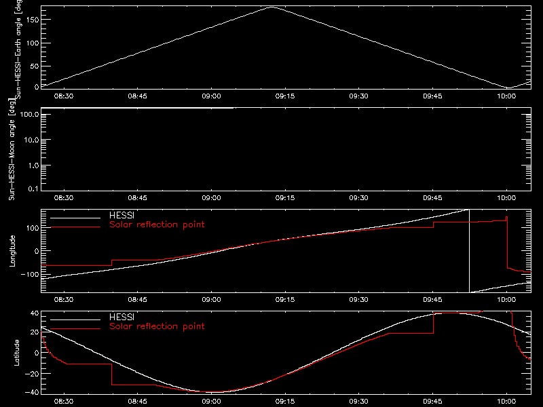Click 10:00 tick under Longitude plot
This screenshot has height=407, width=543.
tap(506, 299)
